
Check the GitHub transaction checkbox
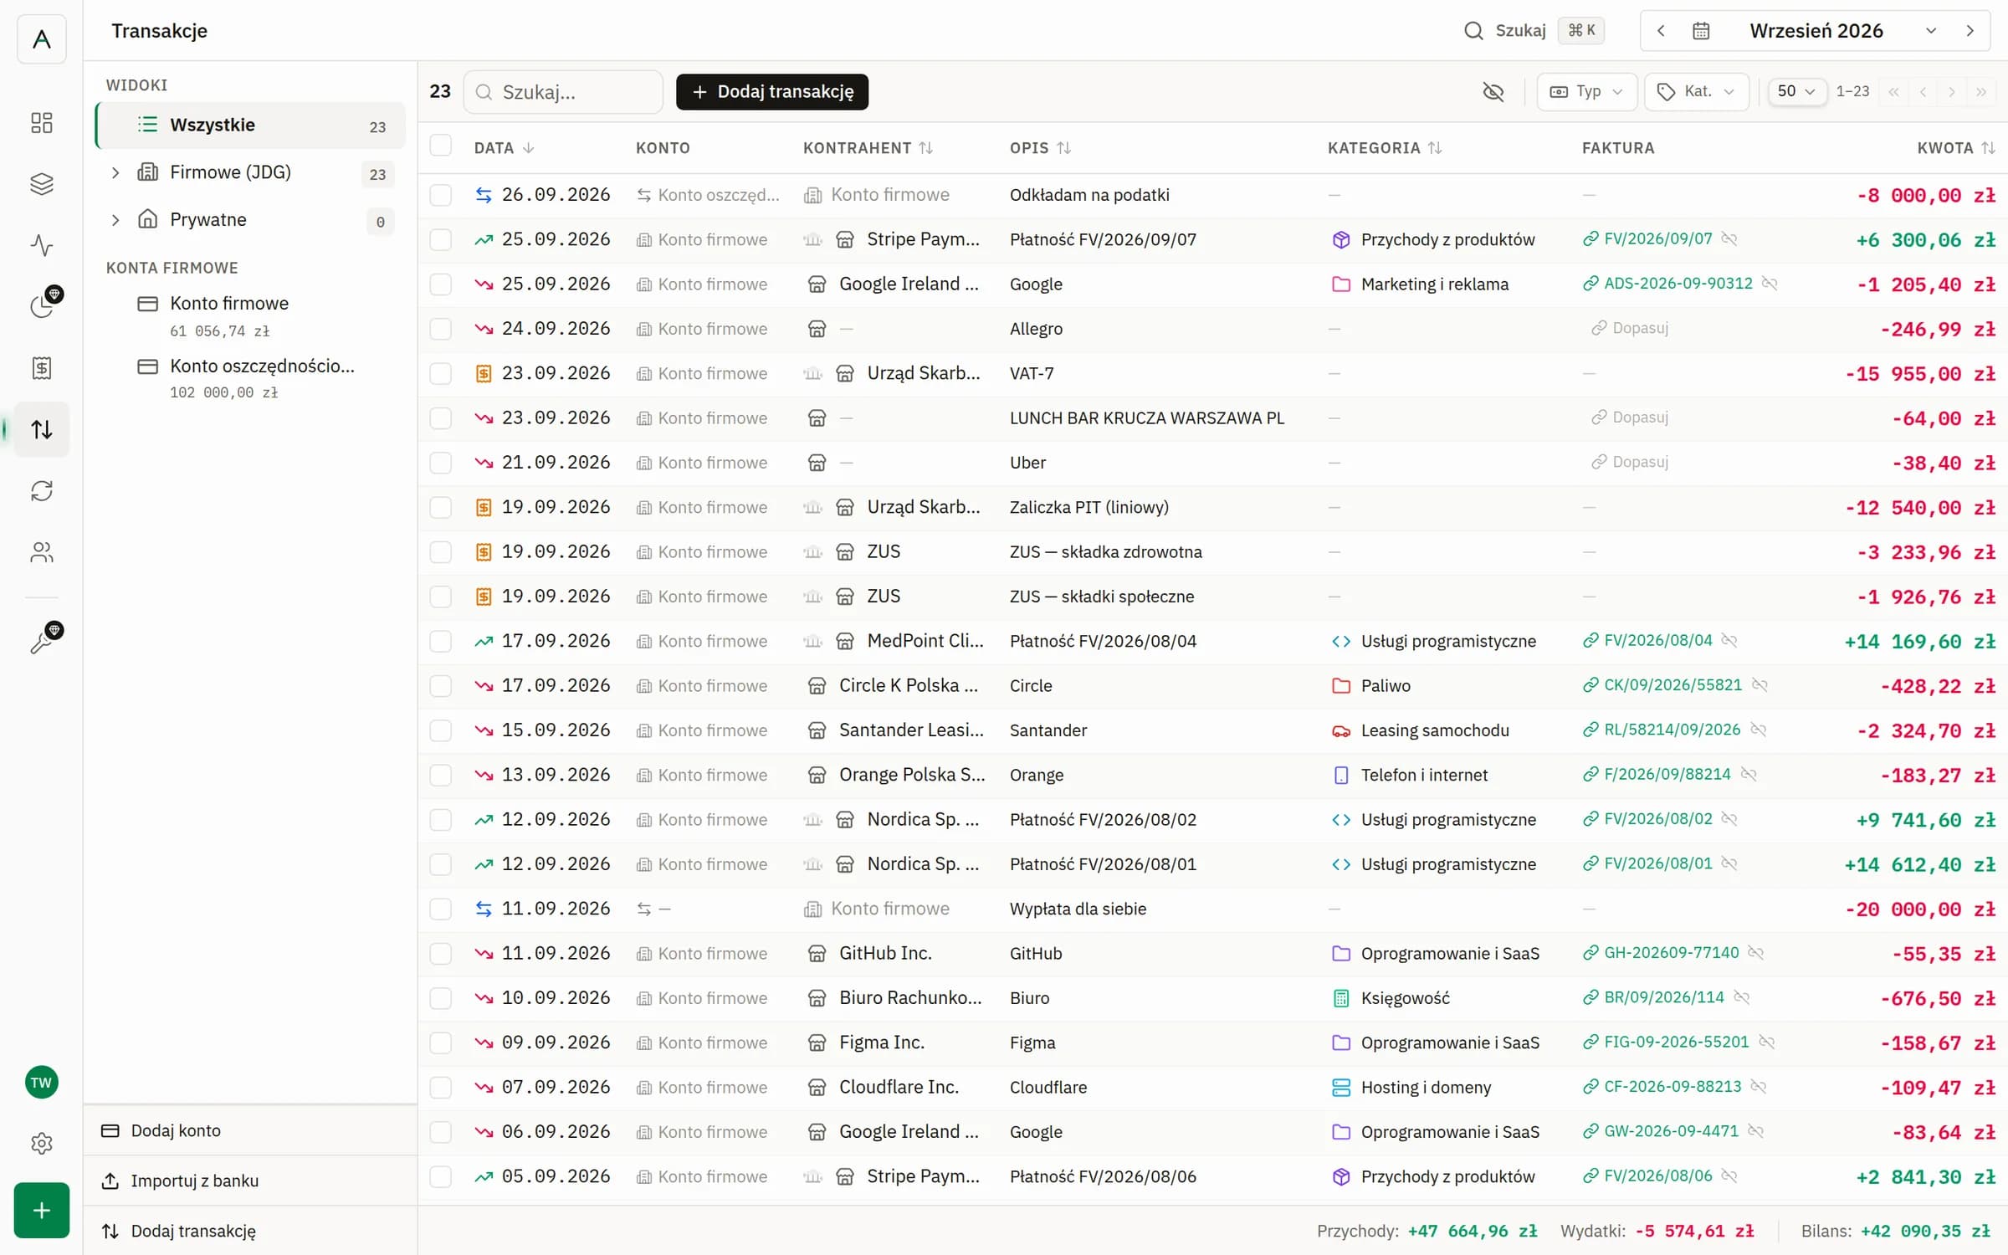(441, 953)
